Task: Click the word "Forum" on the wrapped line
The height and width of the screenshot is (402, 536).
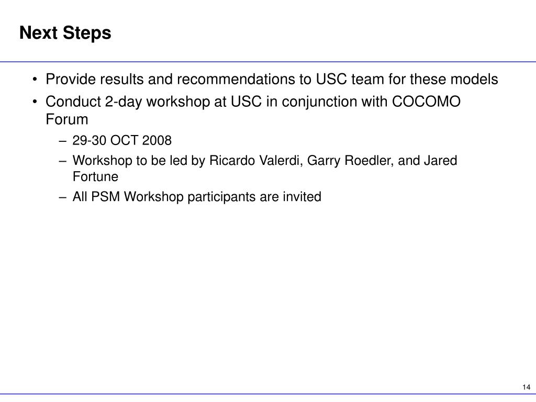Action: (x=67, y=119)
